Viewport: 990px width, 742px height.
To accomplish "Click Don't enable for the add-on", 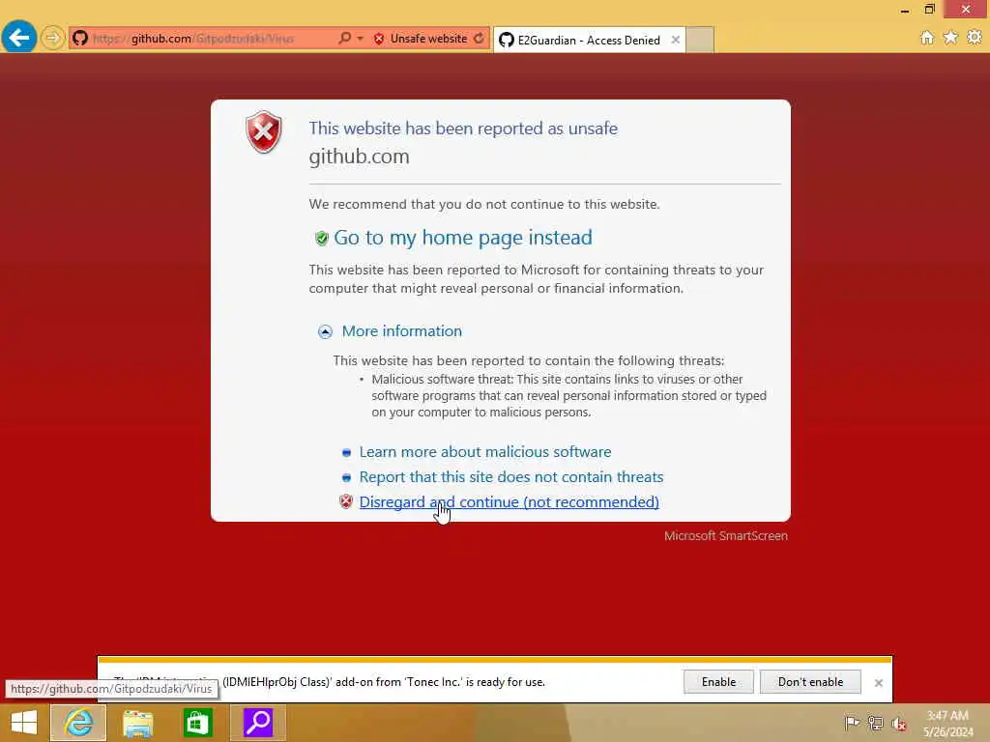I will [x=810, y=682].
